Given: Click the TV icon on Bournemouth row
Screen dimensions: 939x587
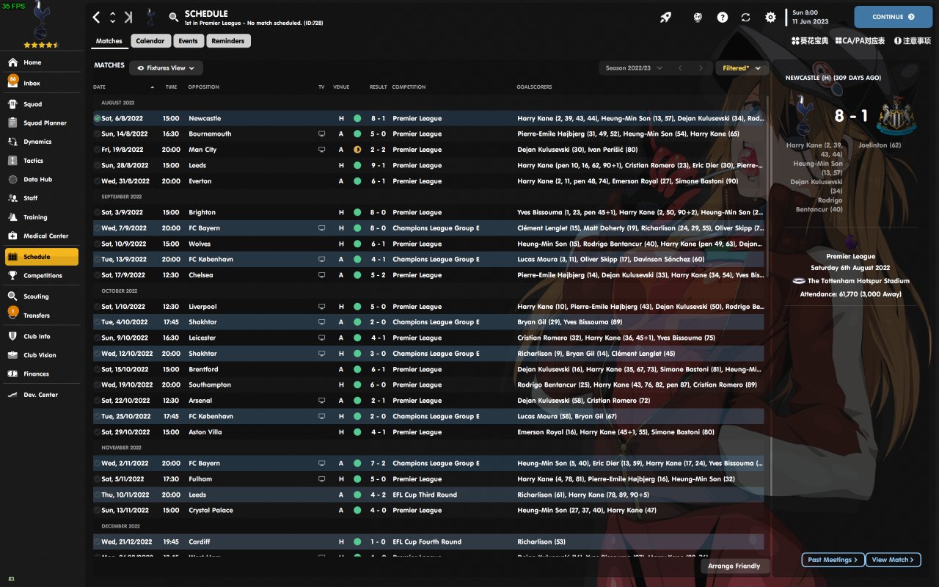Looking at the screenshot, I should [x=321, y=134].
